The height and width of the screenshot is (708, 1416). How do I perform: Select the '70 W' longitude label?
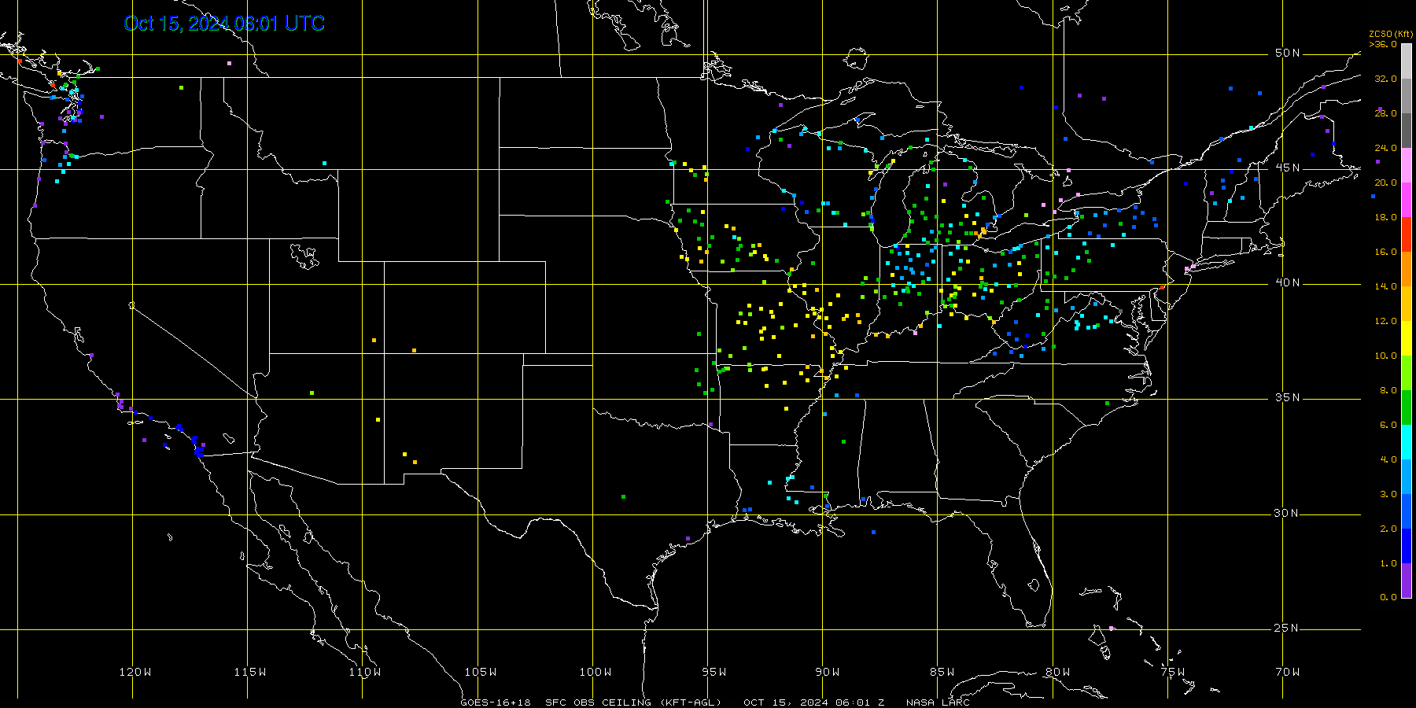[x=1288, y=672]
